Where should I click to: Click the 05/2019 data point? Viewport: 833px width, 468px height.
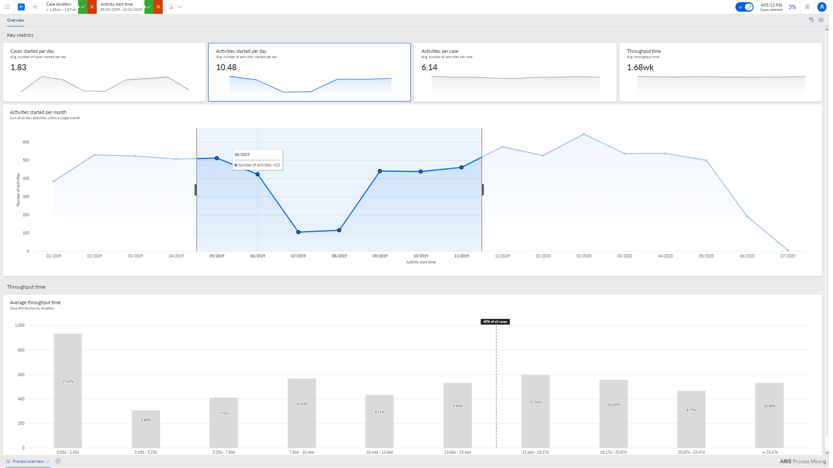(x=217, y=158)
